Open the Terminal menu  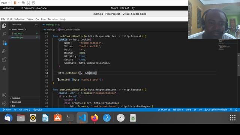(x=53, y=19)
